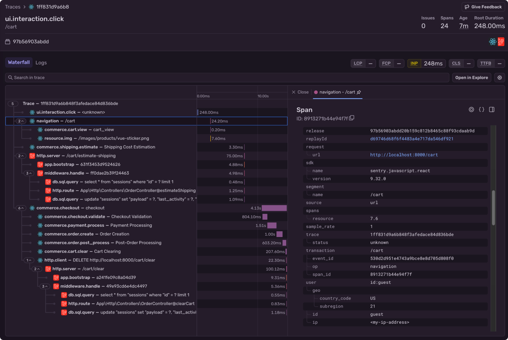Collapse the commerce.checkout span group

coord(21,208)
